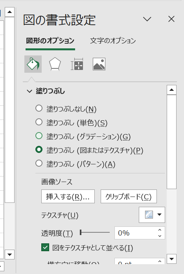Click the クリップボード button

click(x=129, y=197)
